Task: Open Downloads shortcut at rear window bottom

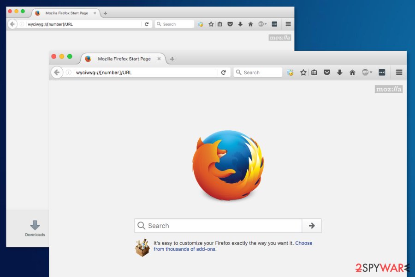Action: point(35,229)
